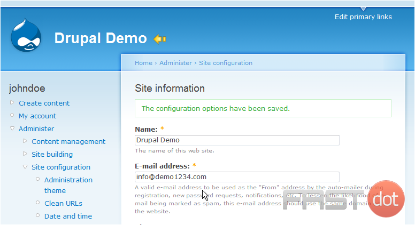
Task: Click the E-mail address input field
Action: 237,177
